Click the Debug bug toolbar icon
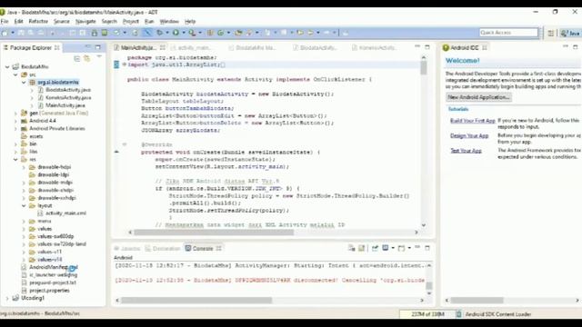The image size is (582, 327). point(160,33)
